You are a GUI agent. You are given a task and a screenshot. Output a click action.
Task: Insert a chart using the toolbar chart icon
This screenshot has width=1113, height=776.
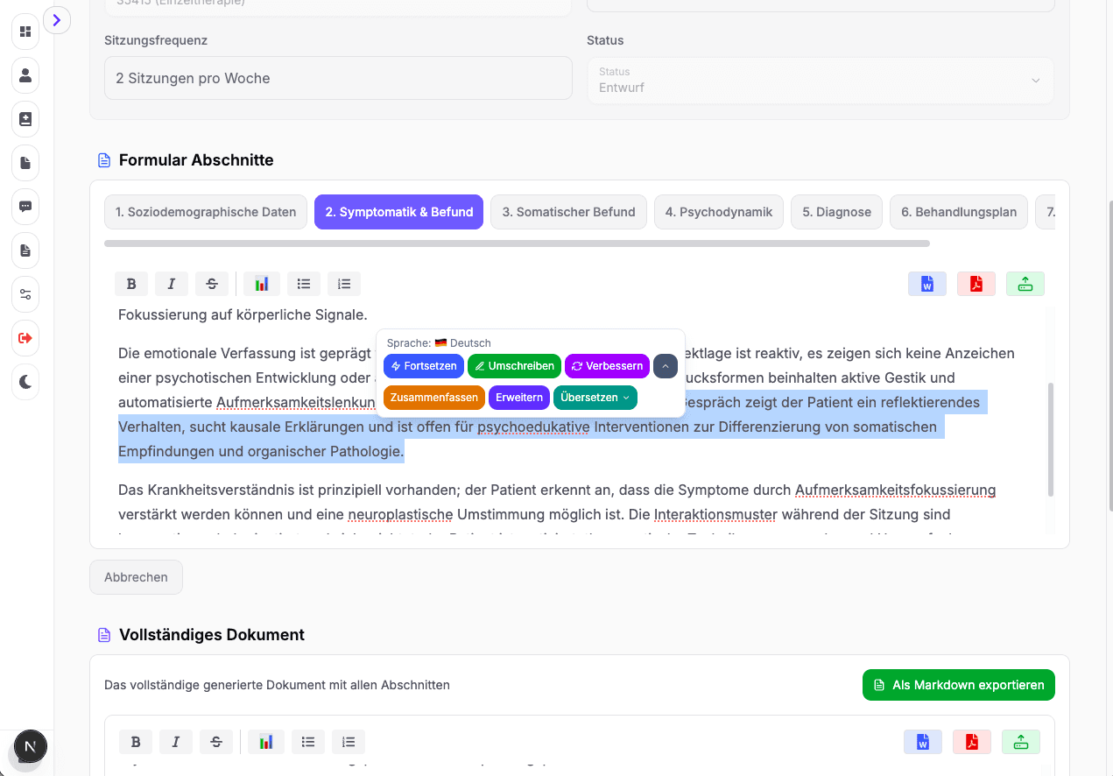click(x=261, y=283)
